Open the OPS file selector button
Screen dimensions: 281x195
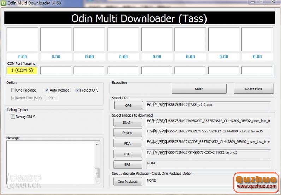coord(128,106)
